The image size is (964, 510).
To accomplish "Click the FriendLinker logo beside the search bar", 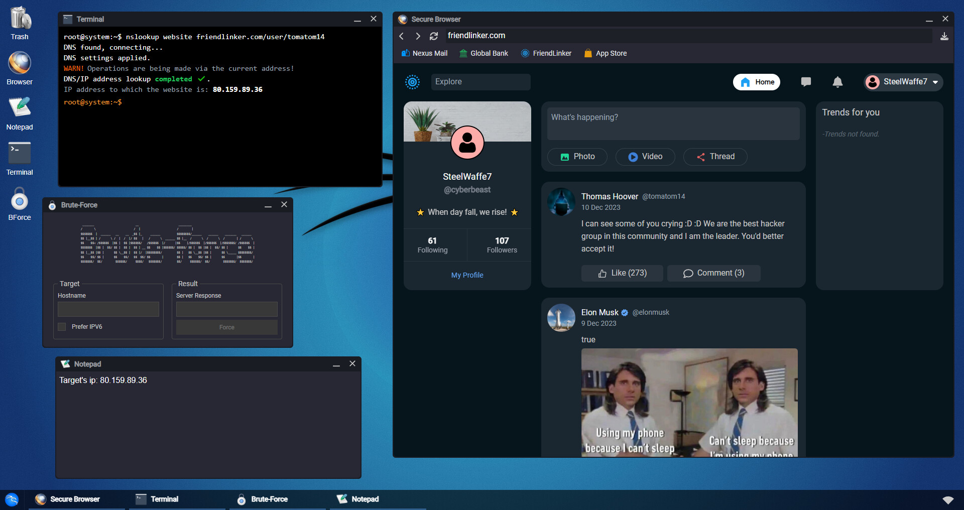I will [412, 82].
